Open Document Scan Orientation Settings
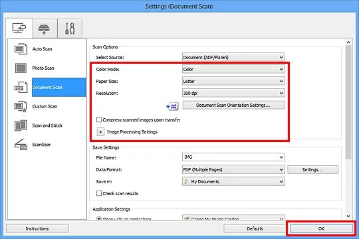359x239 pixels. [233, 105]
